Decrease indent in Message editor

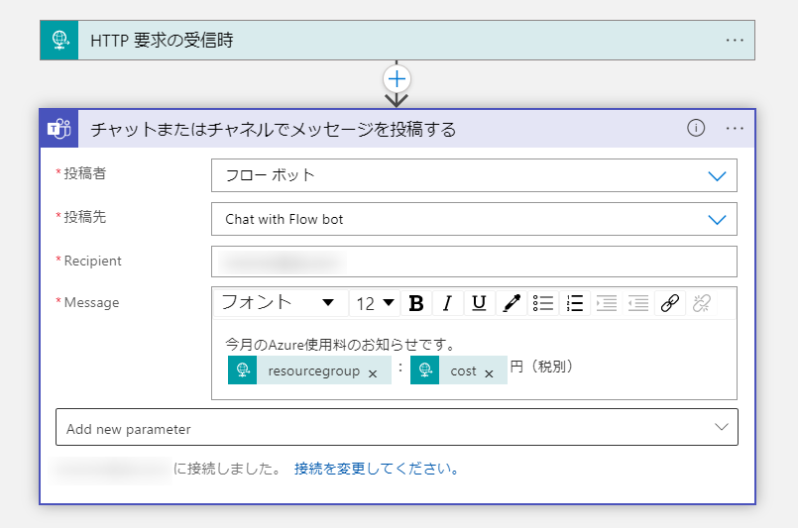point(637,303)
